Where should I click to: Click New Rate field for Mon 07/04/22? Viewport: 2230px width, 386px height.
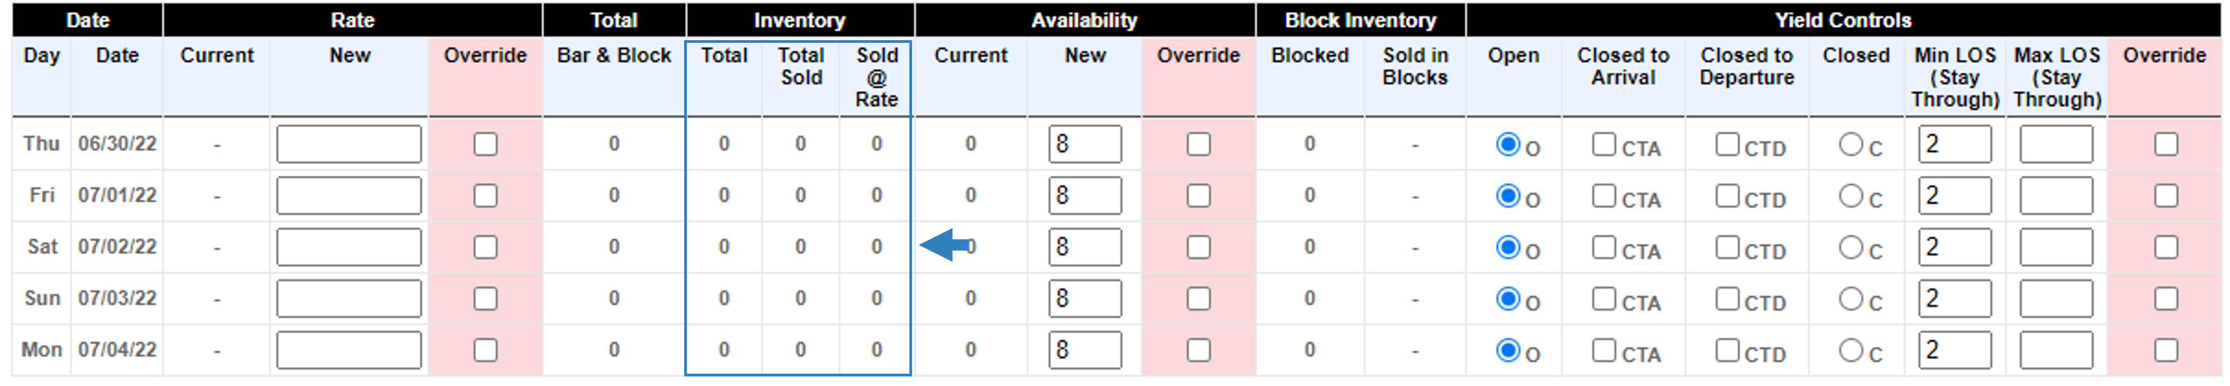(349, 350)
